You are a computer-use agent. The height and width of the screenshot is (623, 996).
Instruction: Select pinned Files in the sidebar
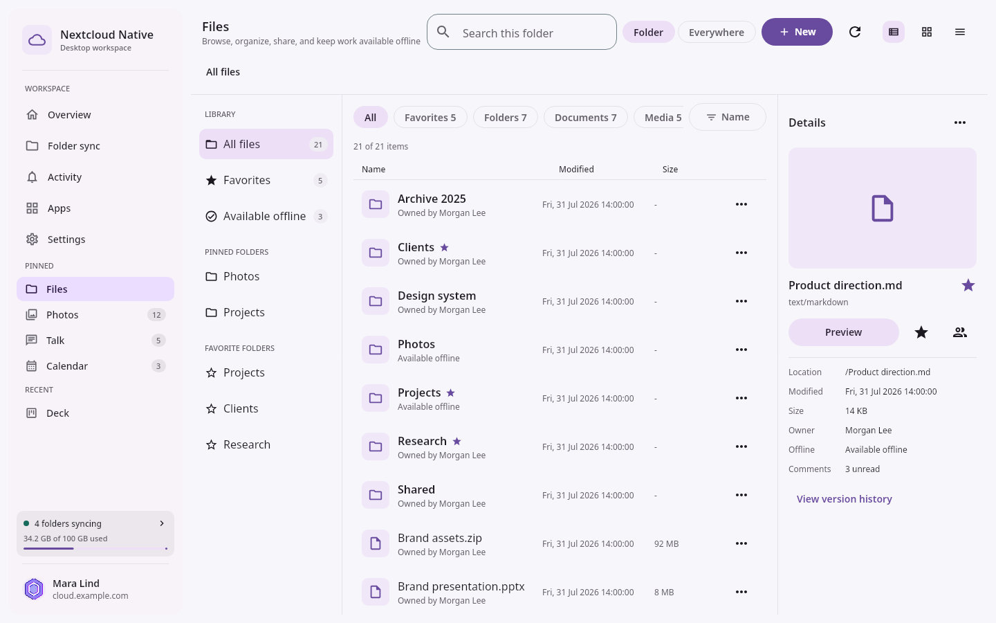coord(95,289)
